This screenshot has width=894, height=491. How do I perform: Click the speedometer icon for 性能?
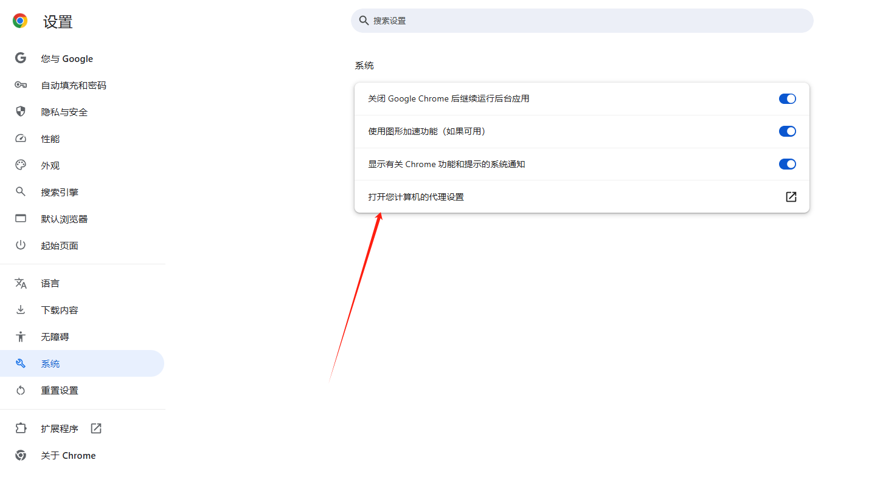pyautogui.click(x=21, y=139)
